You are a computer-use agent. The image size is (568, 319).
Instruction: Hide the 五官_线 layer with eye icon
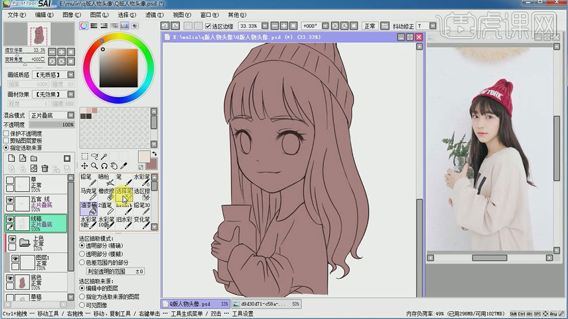[x=10, y=200]
